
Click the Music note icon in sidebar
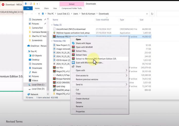click(x=29, y=72)
